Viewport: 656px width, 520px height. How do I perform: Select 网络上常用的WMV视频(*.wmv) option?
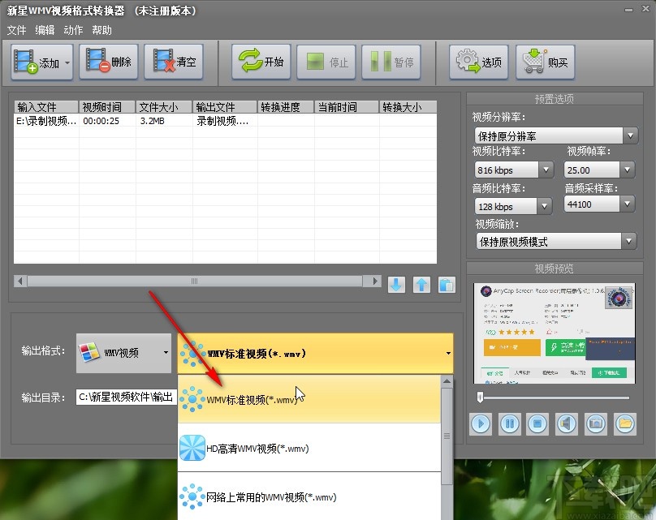(x=309, y=496)
